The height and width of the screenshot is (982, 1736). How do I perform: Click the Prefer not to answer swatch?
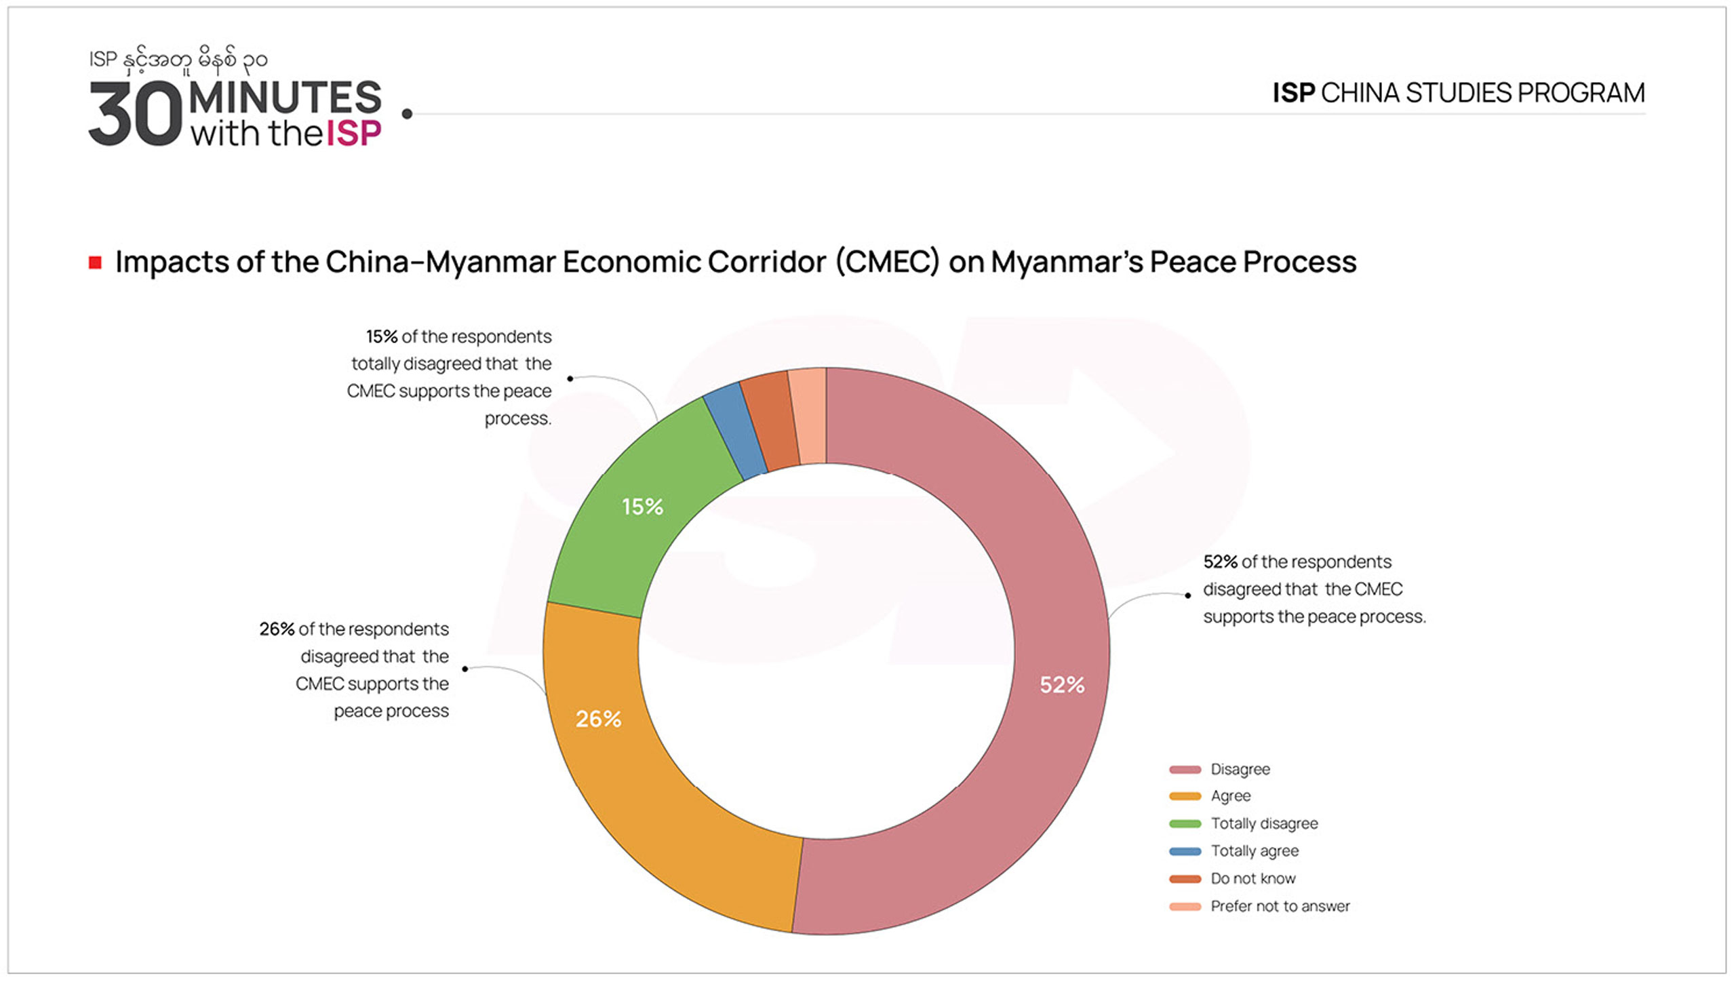coord(1185,907)
